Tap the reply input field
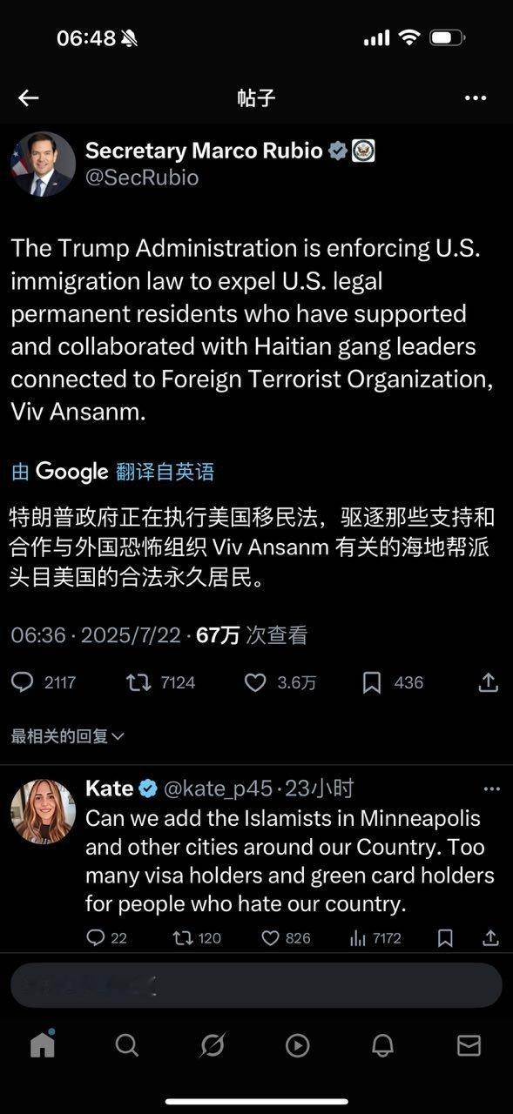513x1114 pixels. (x=256, y=985)
